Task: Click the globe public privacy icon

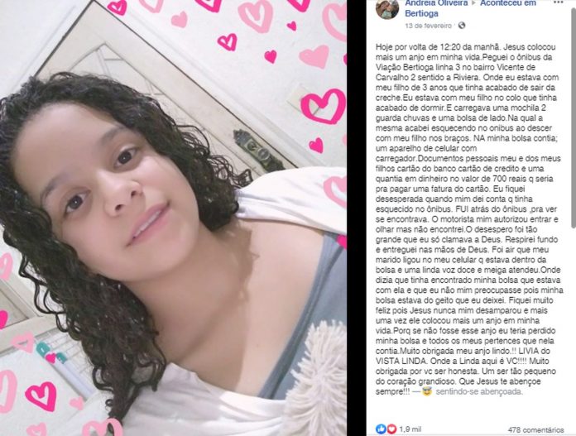Action: (x=462, y=26)
